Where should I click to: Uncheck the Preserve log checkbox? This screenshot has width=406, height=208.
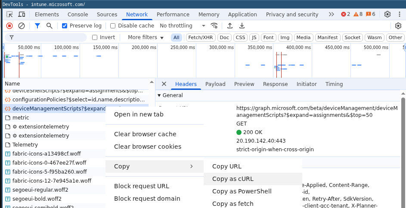[65, 26]
